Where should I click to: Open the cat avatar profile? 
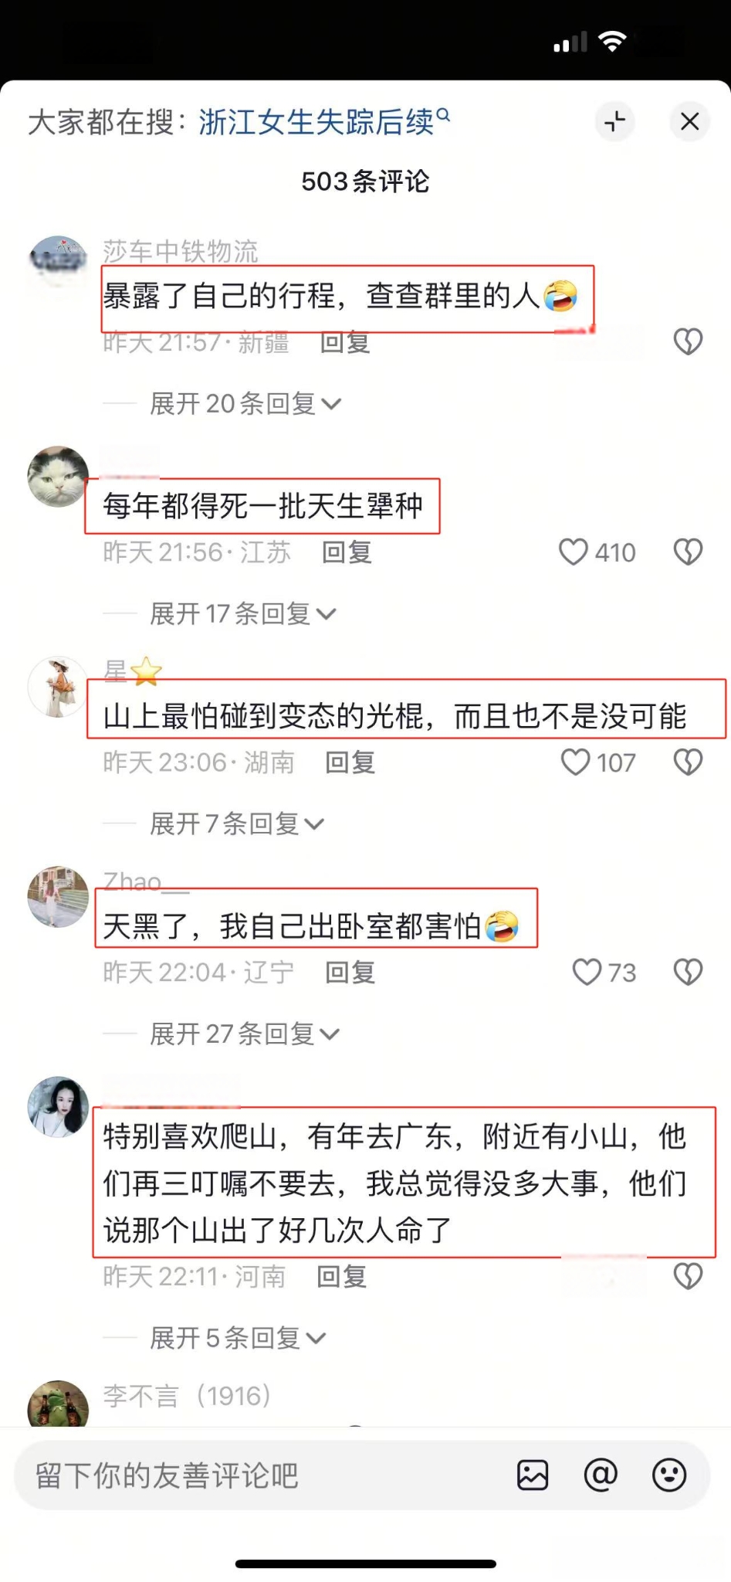58,477
